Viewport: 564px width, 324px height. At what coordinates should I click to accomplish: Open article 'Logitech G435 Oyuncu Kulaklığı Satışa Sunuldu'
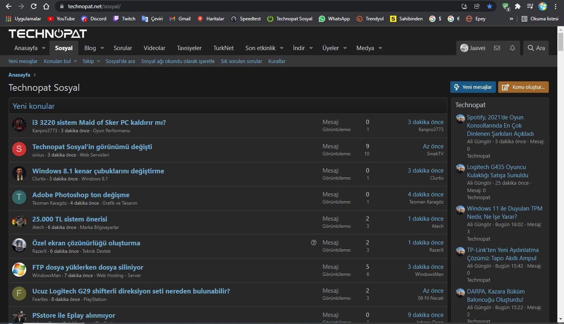[x=497, y=171]
